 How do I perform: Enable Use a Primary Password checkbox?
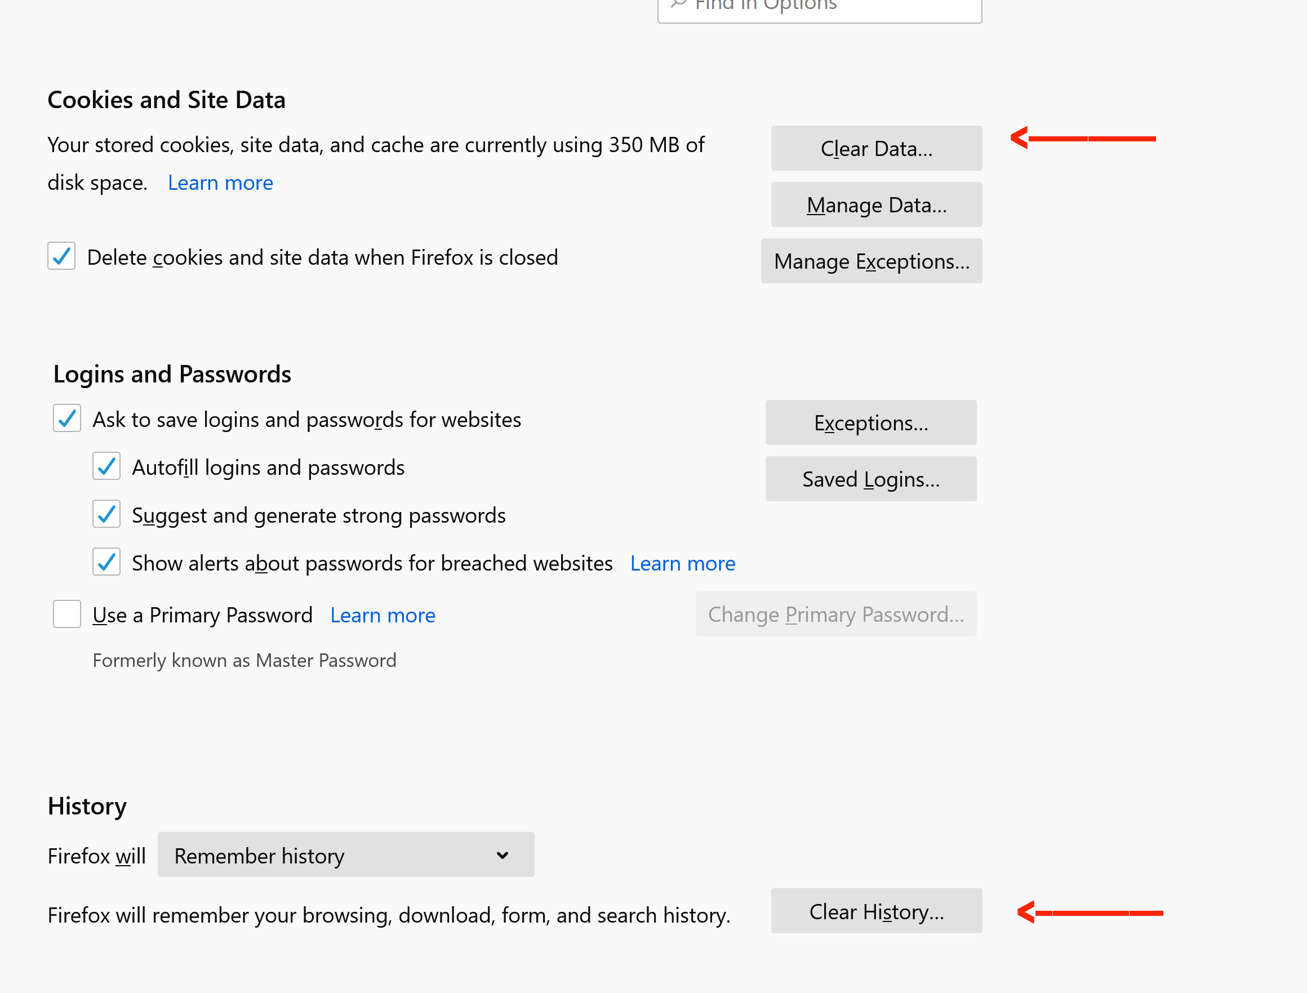point(67,613)
